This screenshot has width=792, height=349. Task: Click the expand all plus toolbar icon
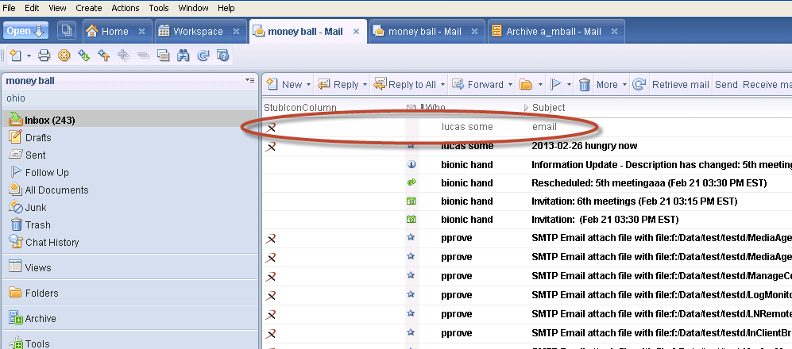pos(123,56)
